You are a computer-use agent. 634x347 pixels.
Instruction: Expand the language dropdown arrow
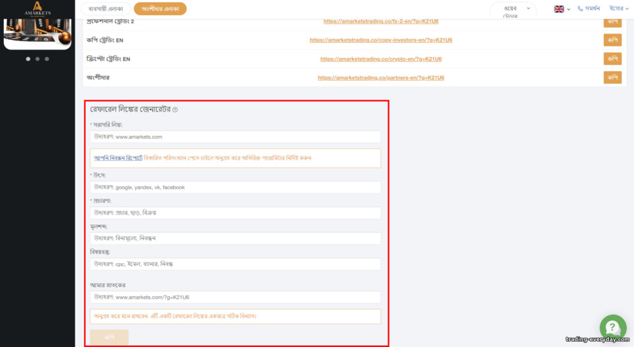tap(569, 9)
